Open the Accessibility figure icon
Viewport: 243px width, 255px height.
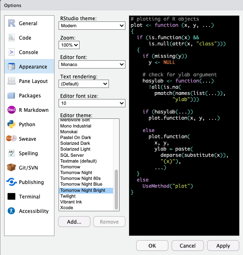[11, 211]
